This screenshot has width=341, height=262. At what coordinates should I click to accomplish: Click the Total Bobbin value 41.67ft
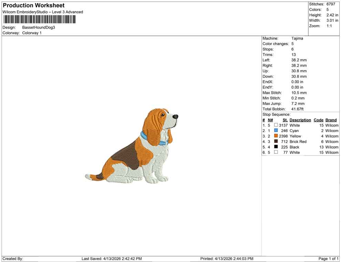298,109
